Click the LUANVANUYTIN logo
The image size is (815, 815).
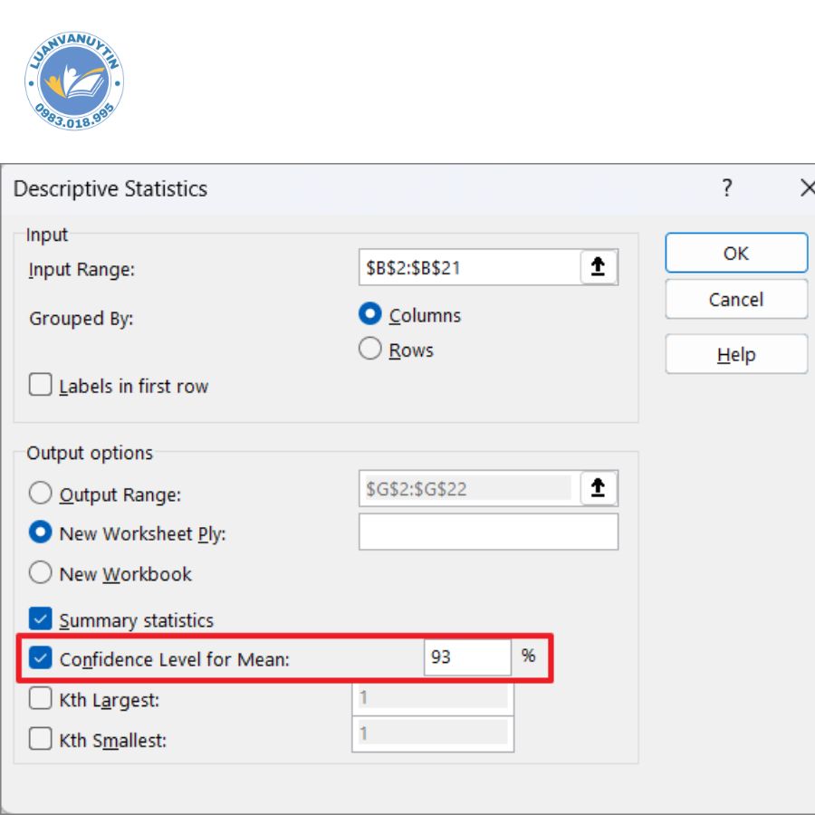pyautogui.click(x=74, y=83)
